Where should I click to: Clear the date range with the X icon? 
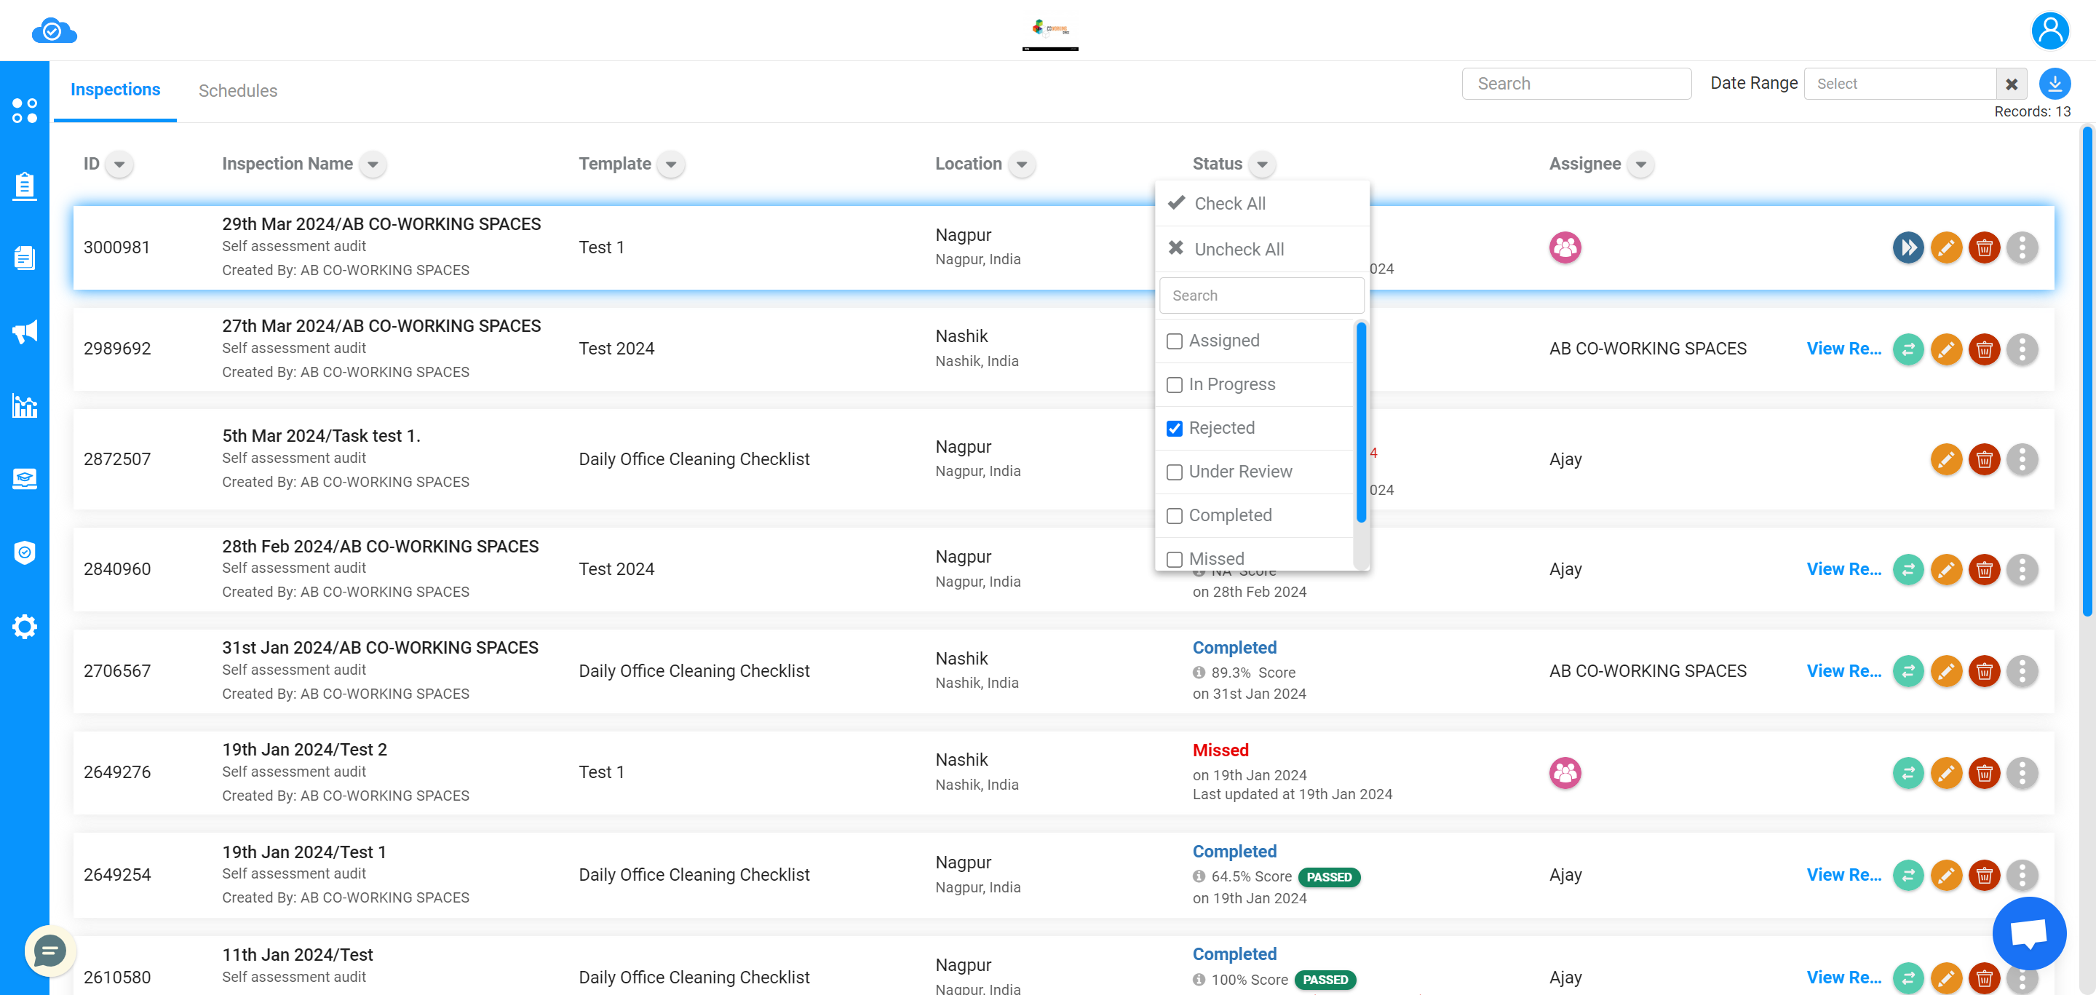click(x=2011, y=84)
